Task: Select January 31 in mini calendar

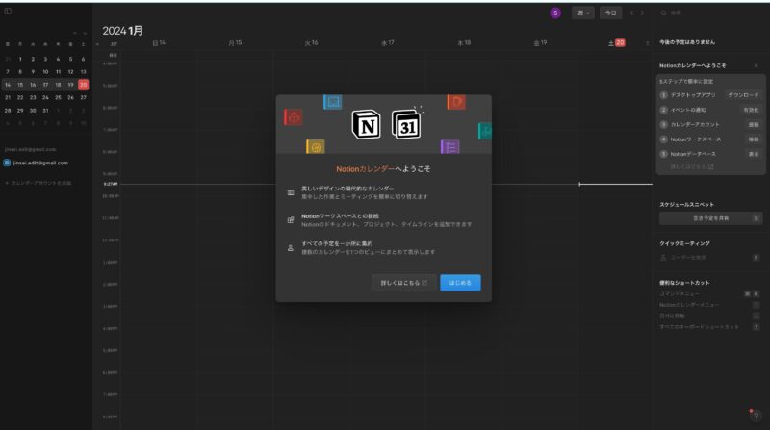Action: (x=45, y=111)
